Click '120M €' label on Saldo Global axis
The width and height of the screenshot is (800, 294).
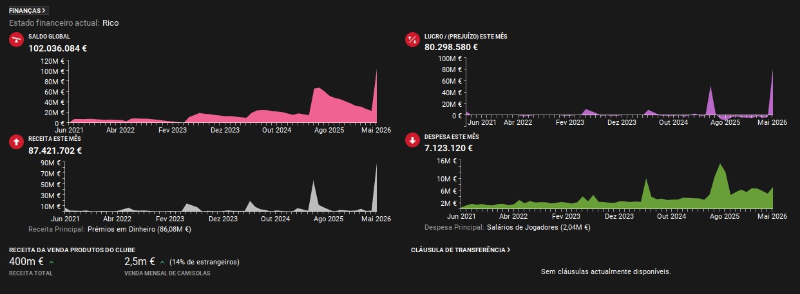coord(53,61)
